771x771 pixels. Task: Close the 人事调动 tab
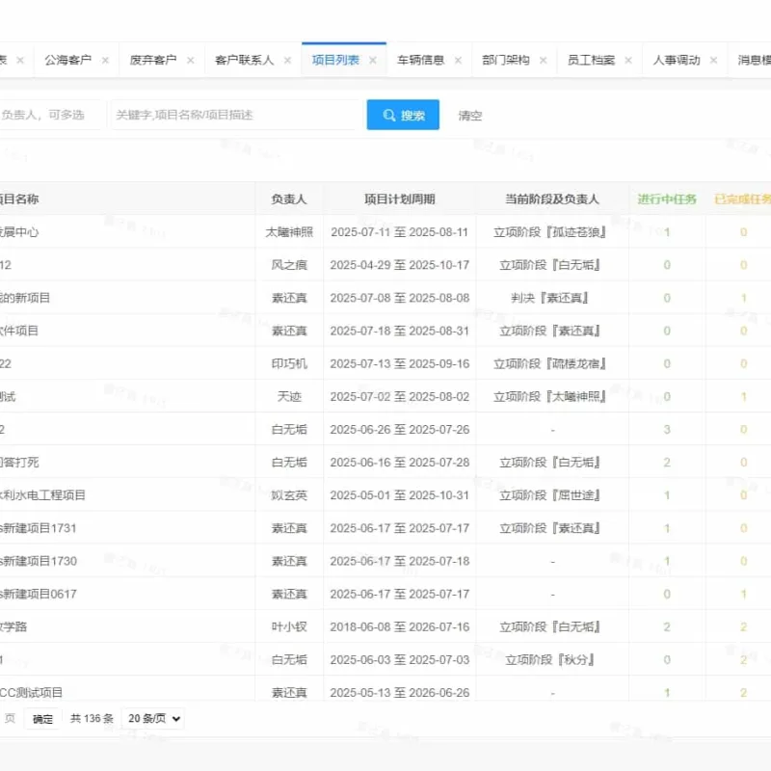pyautogui.click(x=713, y=60)
